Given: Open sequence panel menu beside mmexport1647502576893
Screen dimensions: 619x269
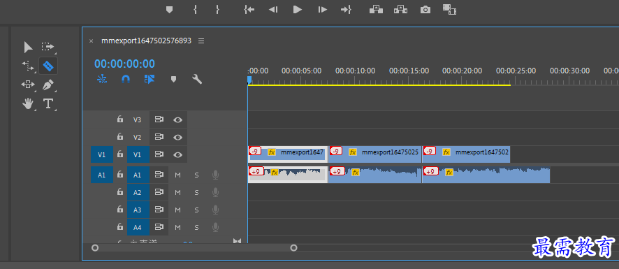Looking at the screenshot, I should (201, 41).
